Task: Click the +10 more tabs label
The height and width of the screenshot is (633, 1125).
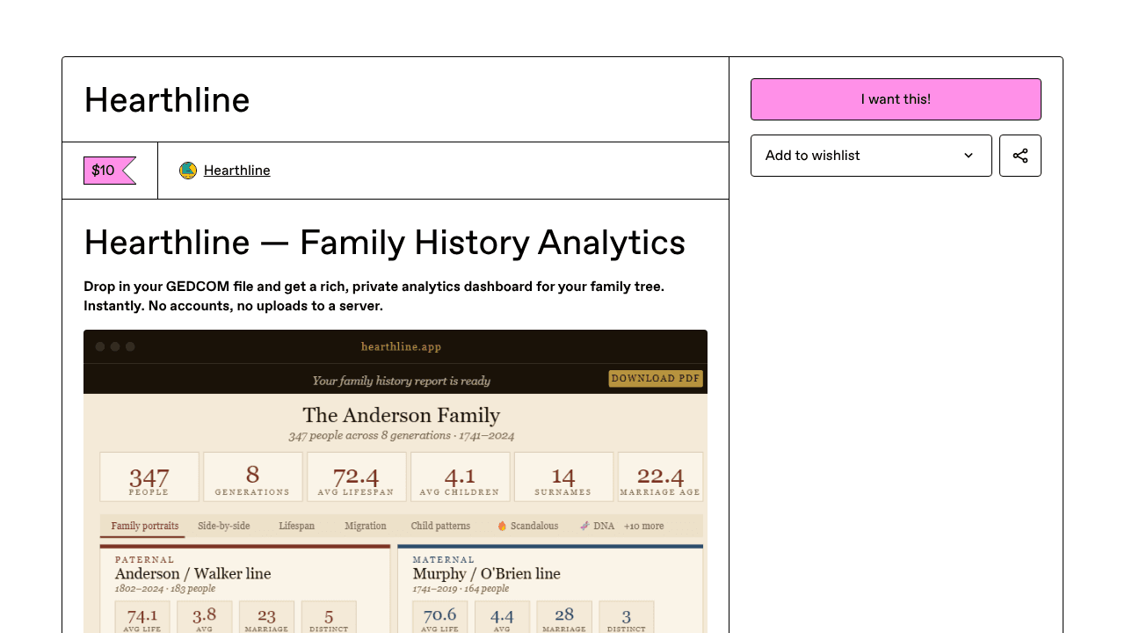Action: [644, 526]
